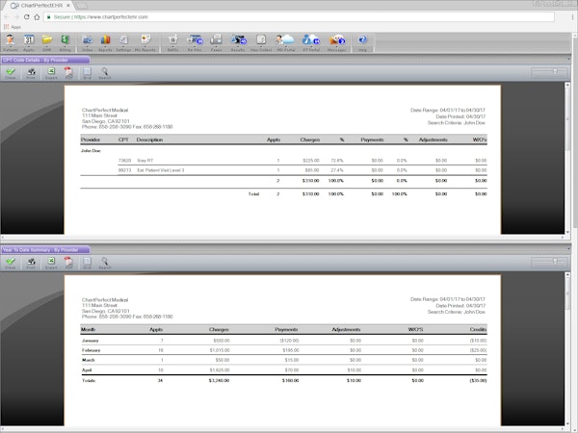This screenshot has width=578, height=433.
Task: Close the Year To Date Summary report
Action: point(10,263)
